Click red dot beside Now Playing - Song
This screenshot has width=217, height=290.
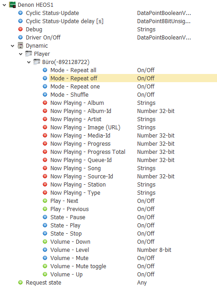[45, 168]
